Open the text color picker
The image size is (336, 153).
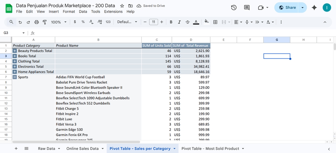pyautogui.click(x=196, y=22)
